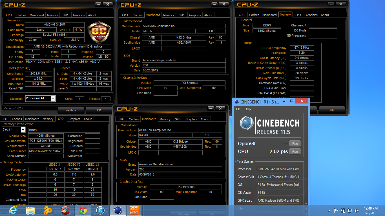Click the Cinebench CPU score '2.62 pts'
Screen dimensions: 385x216
[x=278, y=151]
